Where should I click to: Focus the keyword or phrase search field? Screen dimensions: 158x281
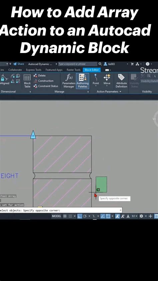click(x=77, y=64)
